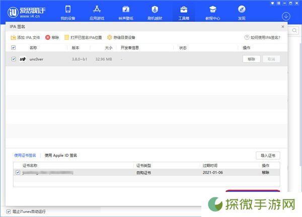Toggle the certificate row checkbox
The height and width of the screenshot is (217, 302).
click(18, 172)
